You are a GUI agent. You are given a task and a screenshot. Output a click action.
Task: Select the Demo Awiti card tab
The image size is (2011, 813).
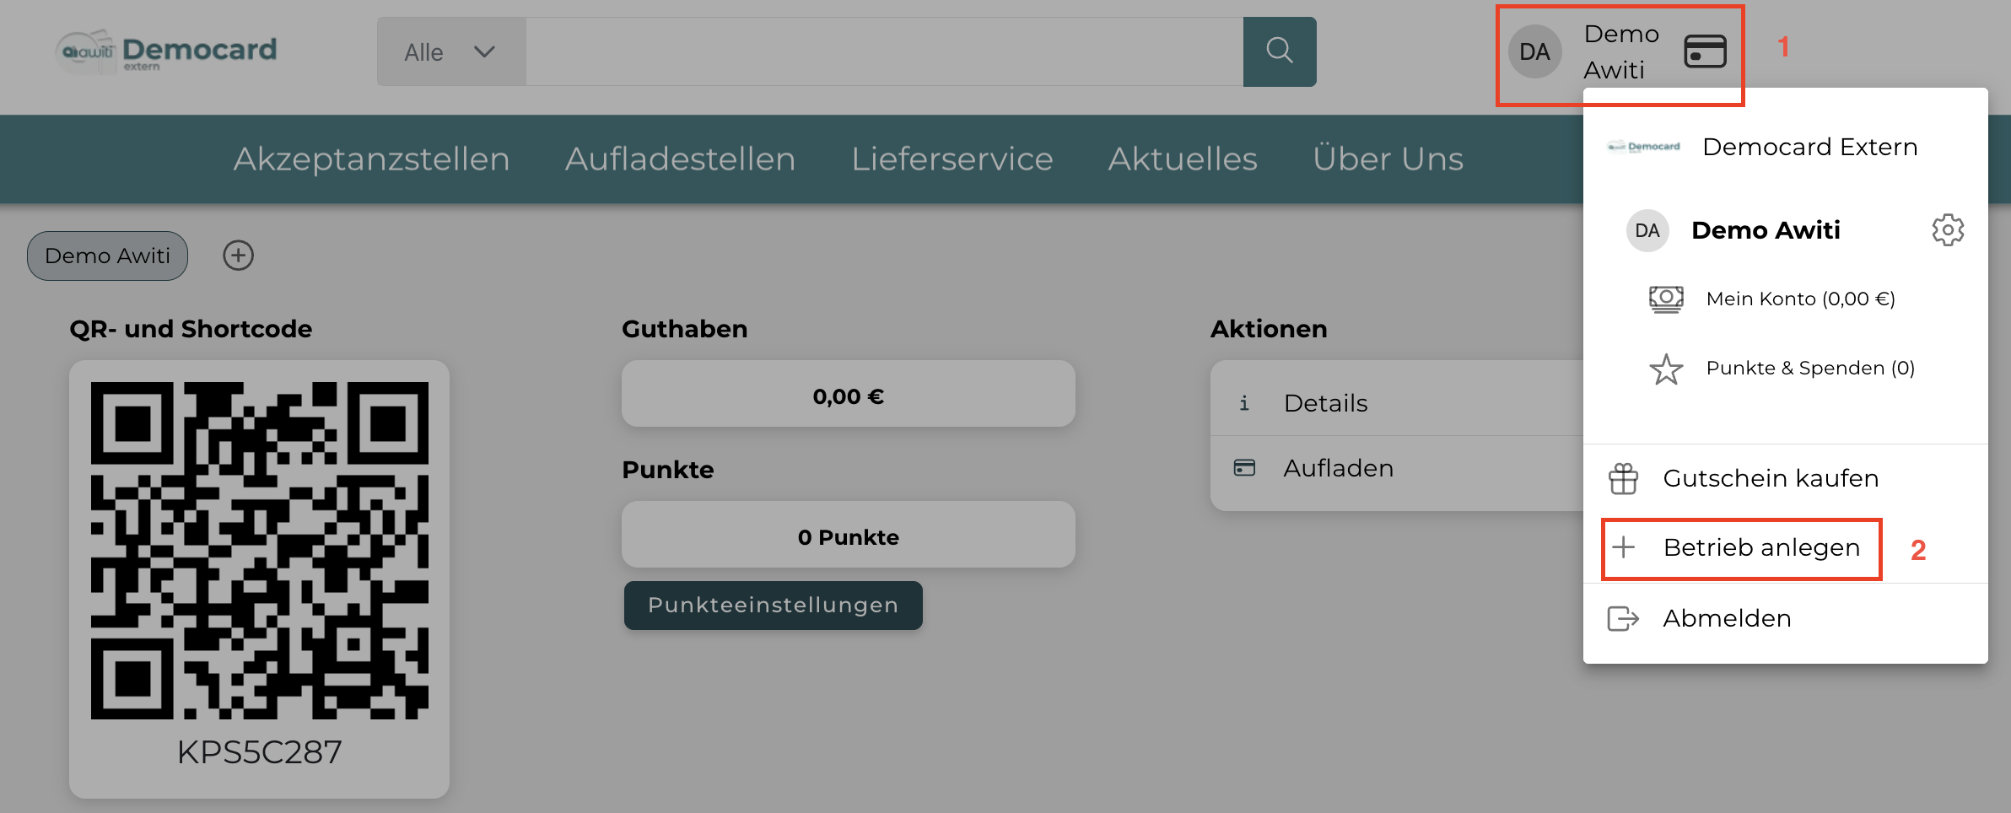click(x=107, y=256)
